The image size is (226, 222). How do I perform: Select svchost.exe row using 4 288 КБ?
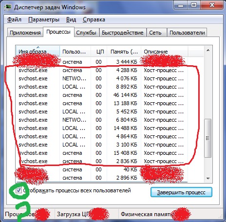click(x=102, y=70)
